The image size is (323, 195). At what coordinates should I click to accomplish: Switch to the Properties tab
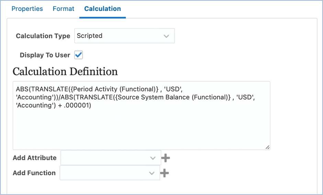pyautogui.click(x=27, y=9)
